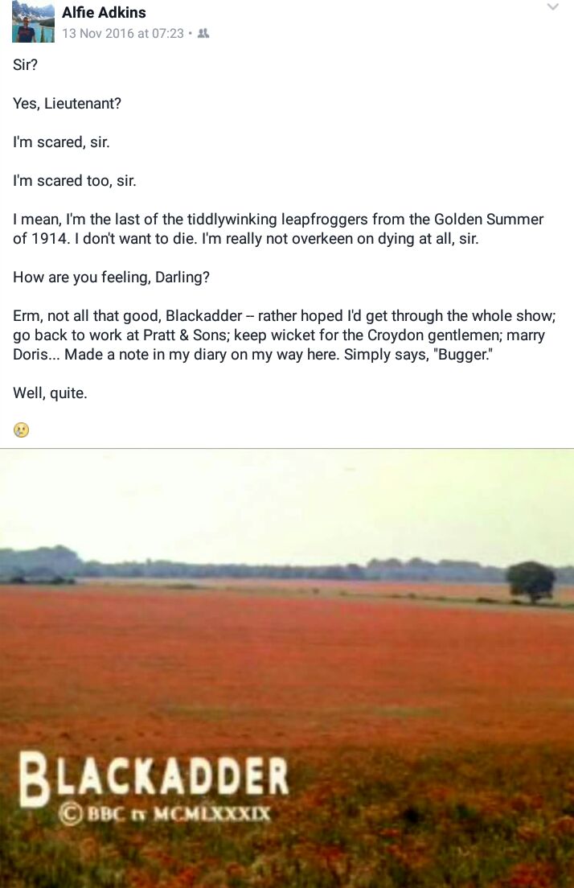Open the poppy field photo attachment

point(287,668)
